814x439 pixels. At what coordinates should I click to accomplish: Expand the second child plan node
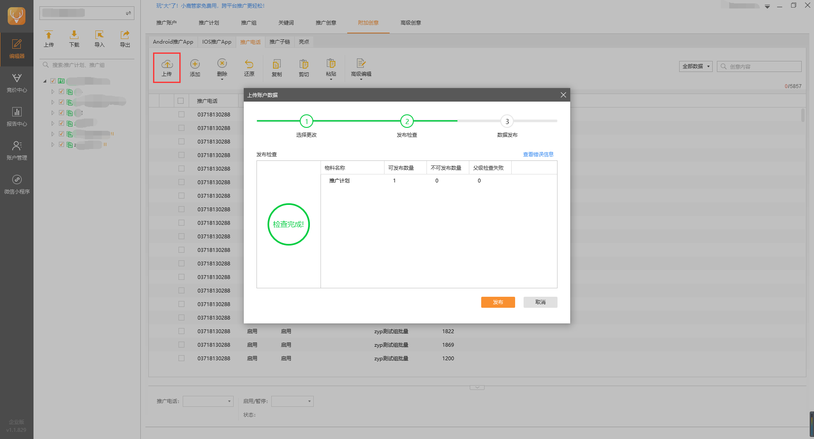53,102
